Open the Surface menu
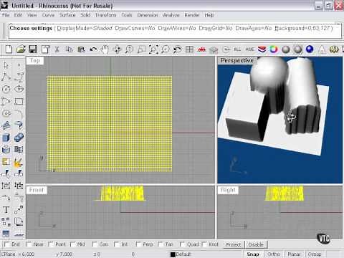The height and width of the screenshot is (258, 344). [x=67, y=15]
